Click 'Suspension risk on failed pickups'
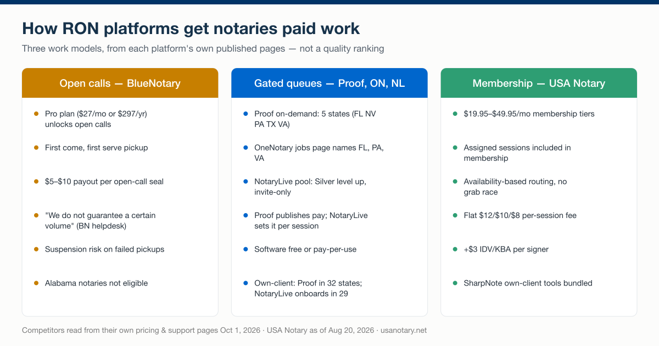The height and width of the screenshot is (346, 659). point(105,249)
